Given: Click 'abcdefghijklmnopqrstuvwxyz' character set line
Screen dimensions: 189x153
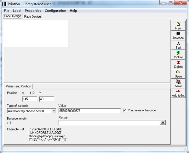Looking at the screenshot, I should pos(47,136).
